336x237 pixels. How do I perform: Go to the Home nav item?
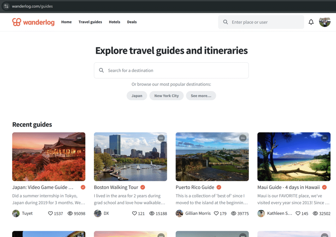point(66,22)
